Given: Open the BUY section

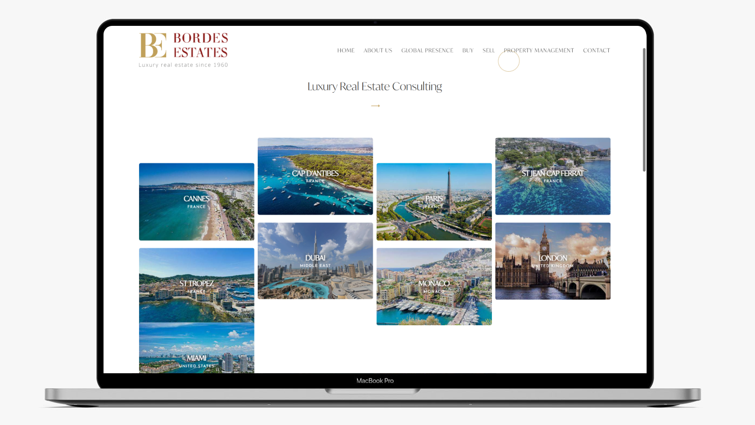Looking at the screenshot, I should coord(468,50).
